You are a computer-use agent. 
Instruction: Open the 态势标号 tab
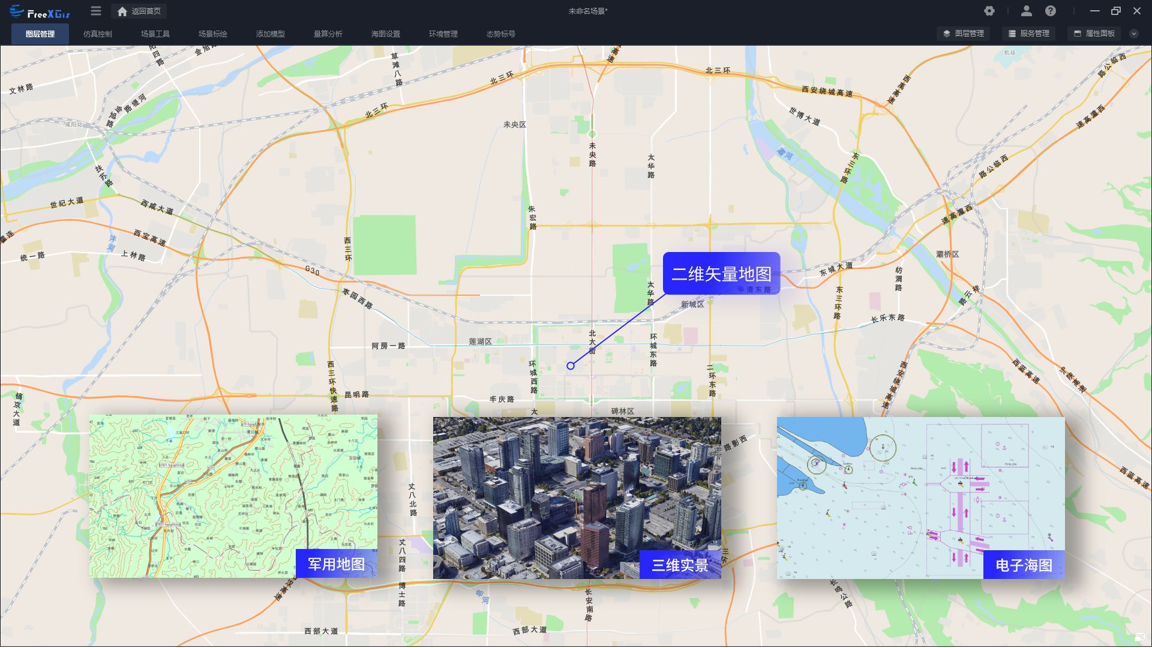[x=501, y=34]
